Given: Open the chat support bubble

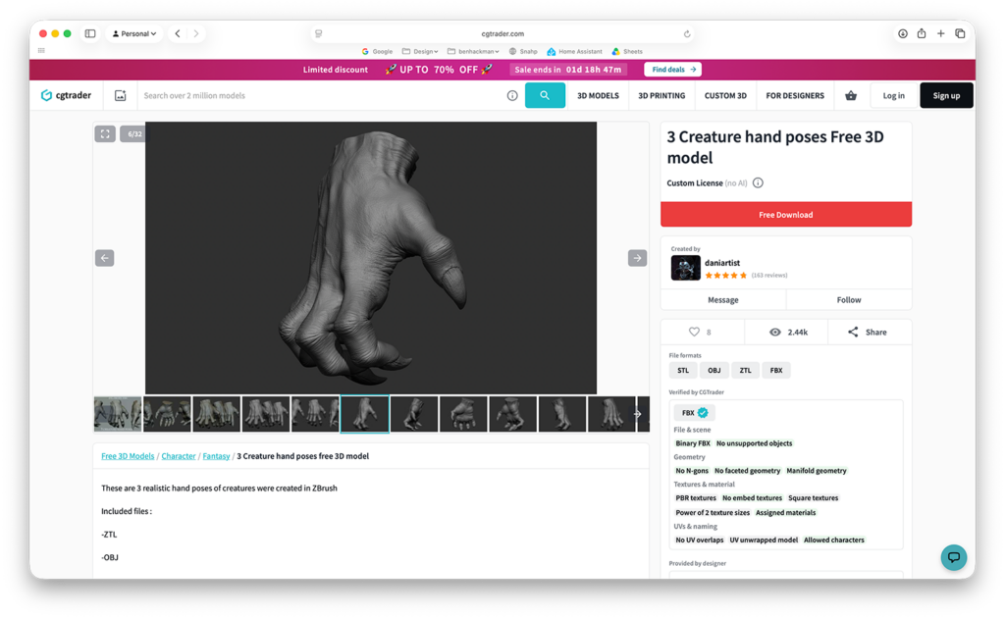Looking at the screenshot, I should pyautogui.click(x=954, y=557).
